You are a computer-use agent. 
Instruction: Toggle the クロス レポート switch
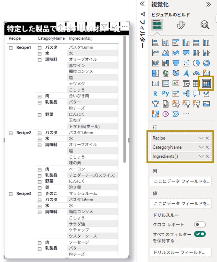pyautogui.click(x=200, y=225)
